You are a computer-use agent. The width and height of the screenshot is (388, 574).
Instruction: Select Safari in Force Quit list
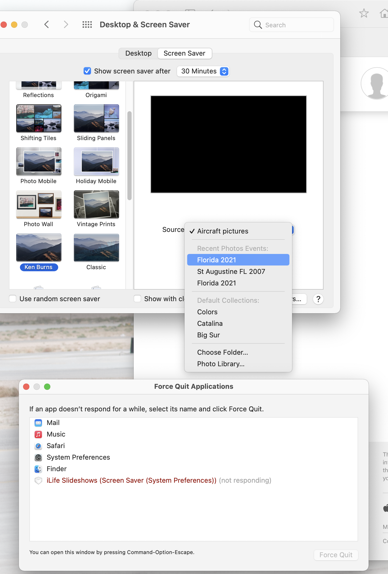coord(194,446)
